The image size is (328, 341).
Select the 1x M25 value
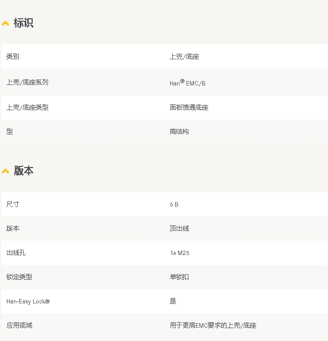click(180, 253)
